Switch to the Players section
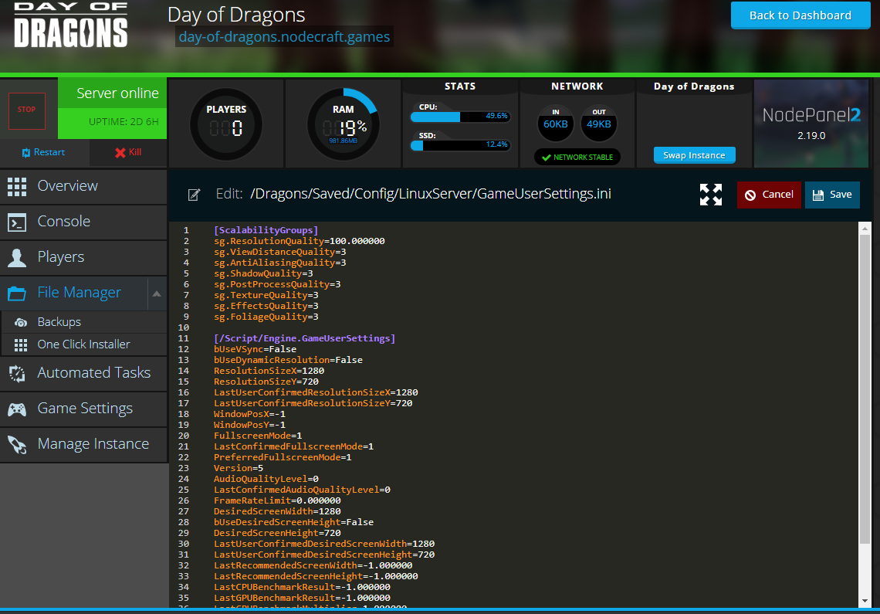Viewport: 880px width, 614px height. [x=18, y=257]
